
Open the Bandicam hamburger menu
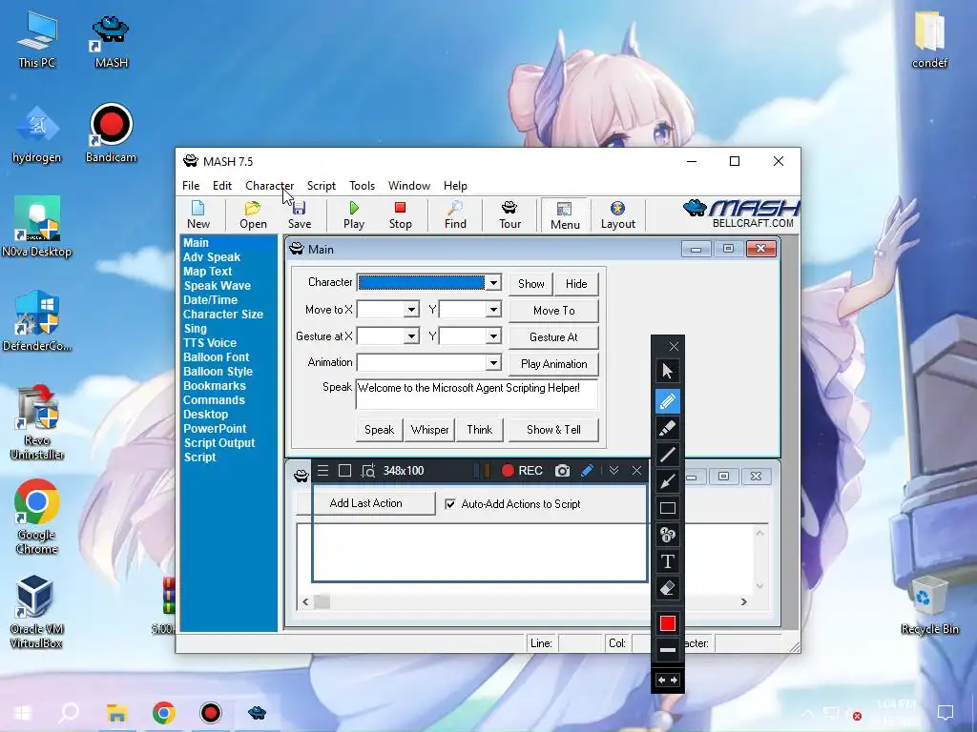(322, 471)
